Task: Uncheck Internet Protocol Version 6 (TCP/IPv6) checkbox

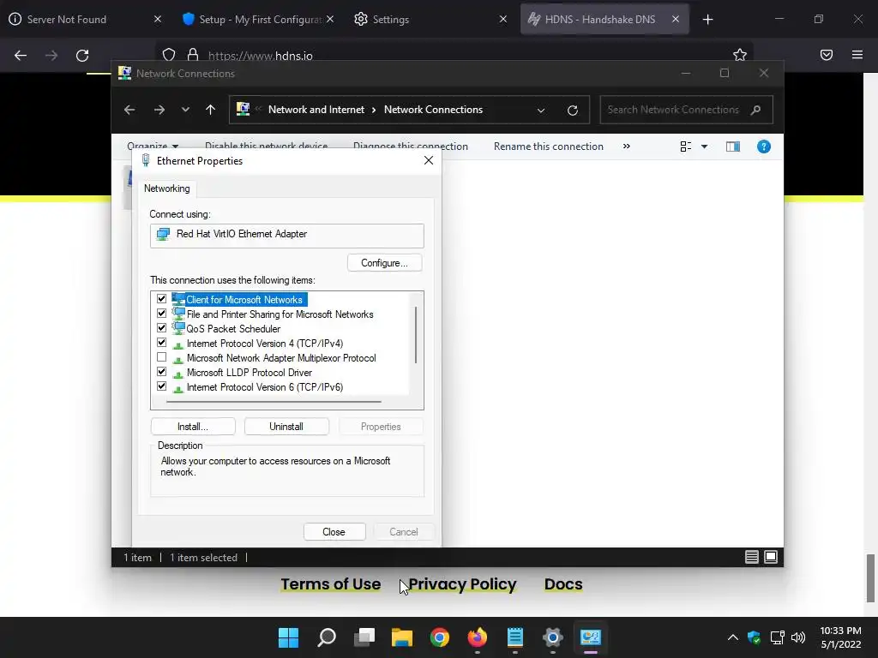Action: 162,386
